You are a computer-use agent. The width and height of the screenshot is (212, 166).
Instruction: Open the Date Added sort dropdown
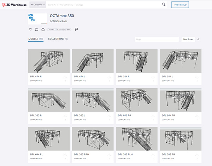coord(188,39)
